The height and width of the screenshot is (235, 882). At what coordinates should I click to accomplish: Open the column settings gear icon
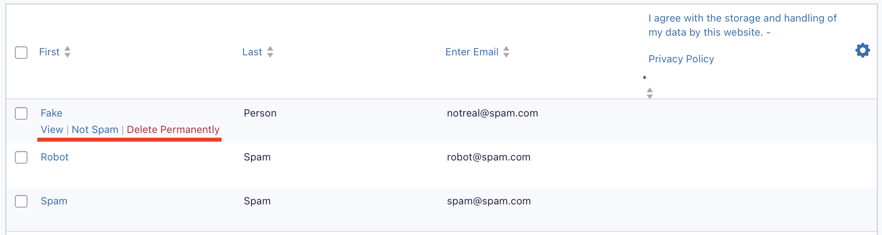862,51
